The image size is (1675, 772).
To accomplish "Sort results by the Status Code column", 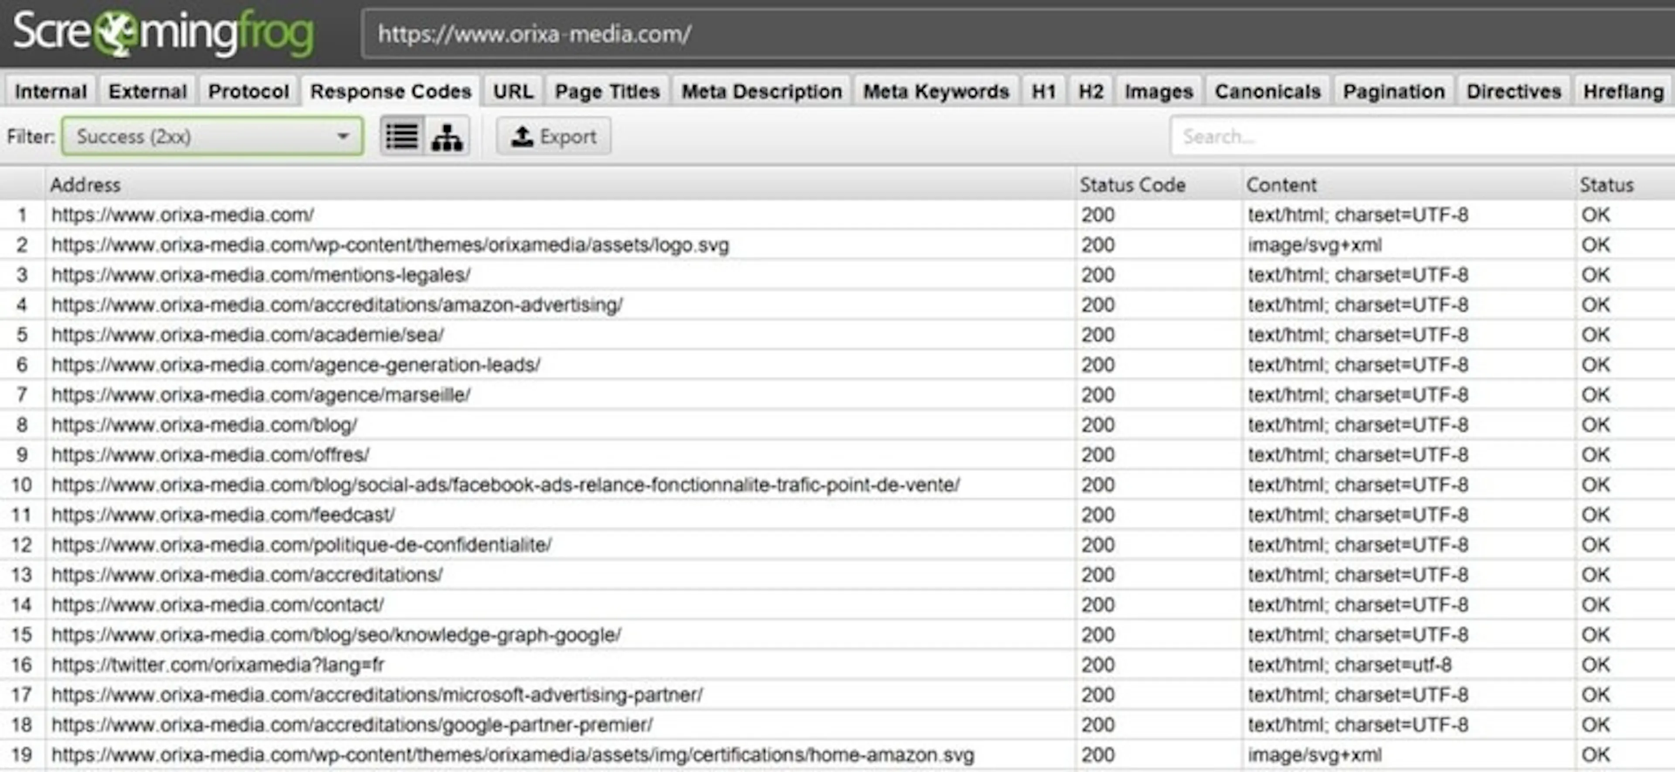I will (1132, 184).
